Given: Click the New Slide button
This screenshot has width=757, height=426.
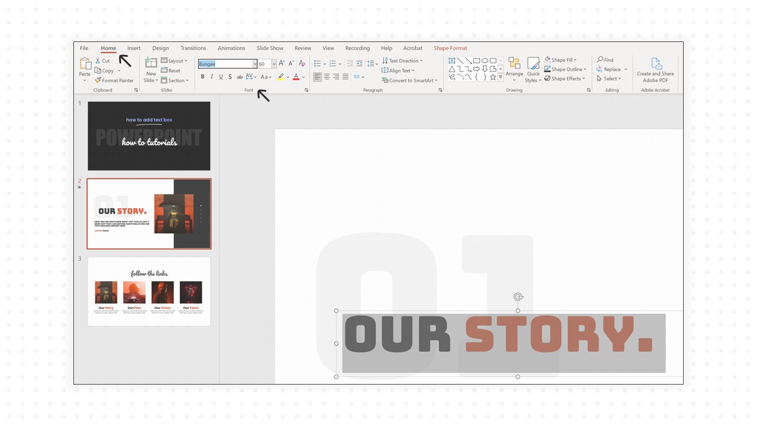Looking at the screenshot, I should 151,70.
